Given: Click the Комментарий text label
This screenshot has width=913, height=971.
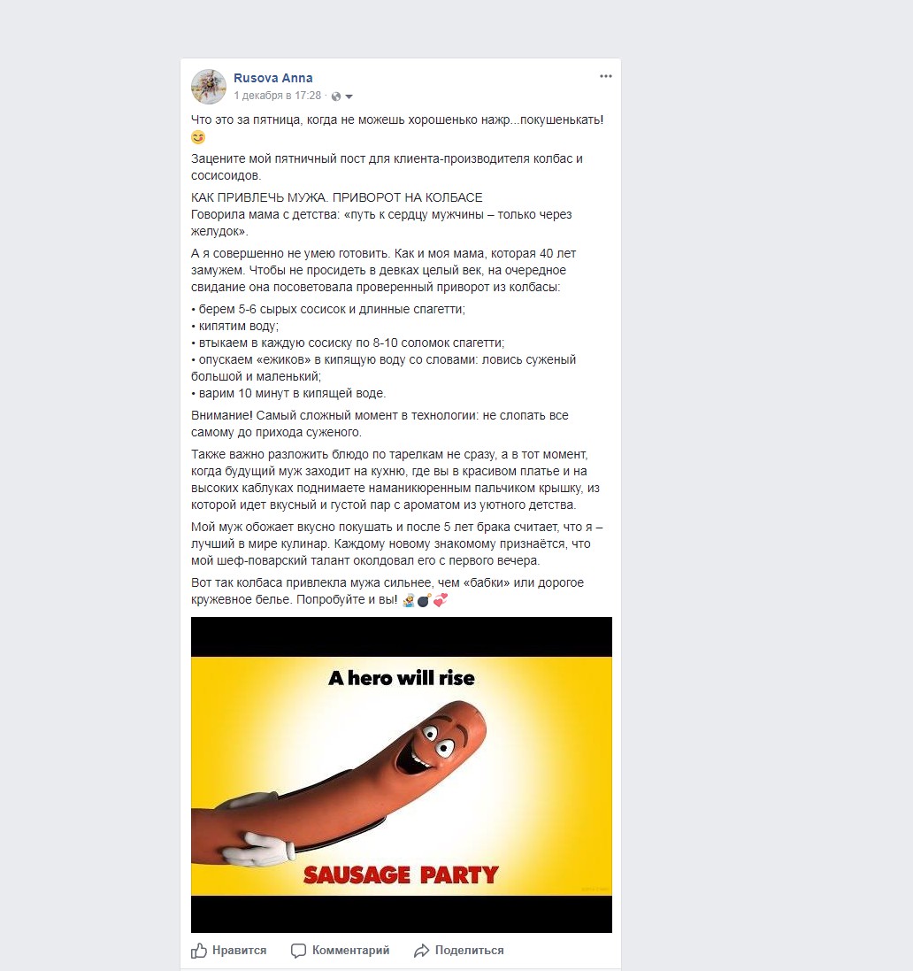Looking at the screenshot, I should 351,951.
